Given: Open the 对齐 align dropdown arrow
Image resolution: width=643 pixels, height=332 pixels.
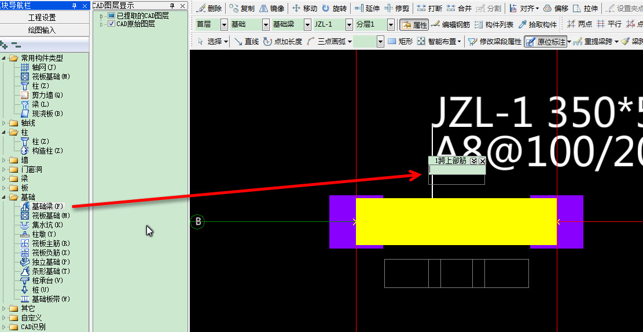Looking at the screenshot, I should (537, 9).
